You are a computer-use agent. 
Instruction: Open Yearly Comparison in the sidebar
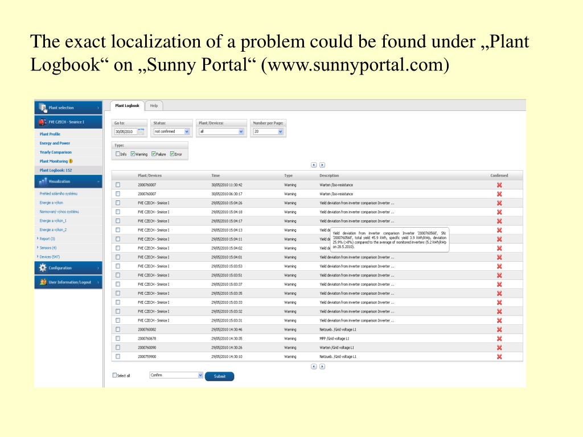[55, 152]
